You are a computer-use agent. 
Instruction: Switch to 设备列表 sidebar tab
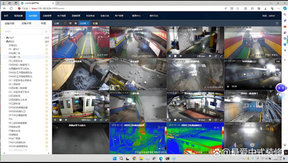(x=9, y=23)
